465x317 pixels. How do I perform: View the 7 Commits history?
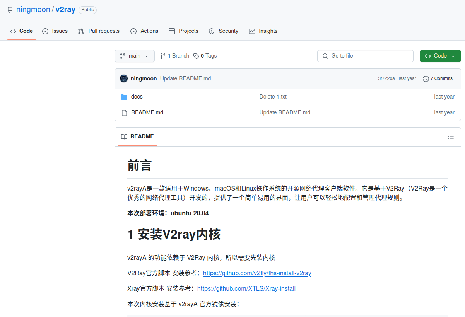click(x=438, y=78)
